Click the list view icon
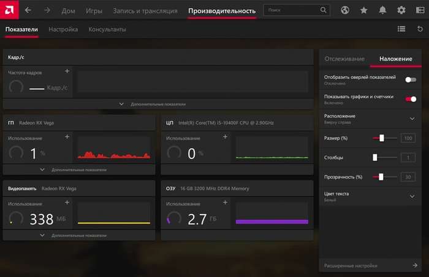 pyautogui.click(x=401, y=29)
